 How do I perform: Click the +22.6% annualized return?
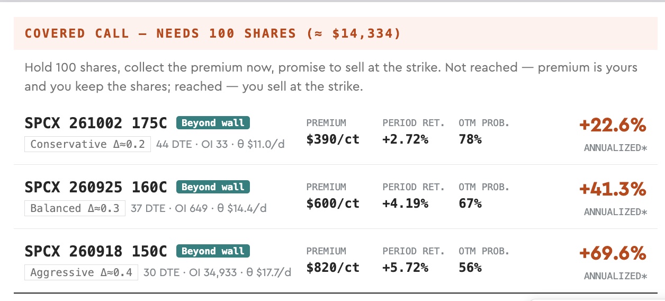pyautogui.click(x=613, y=125)
